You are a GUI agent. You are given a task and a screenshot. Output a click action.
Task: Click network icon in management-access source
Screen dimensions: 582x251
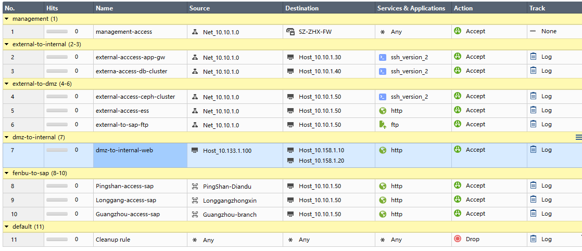coord(195,32)
